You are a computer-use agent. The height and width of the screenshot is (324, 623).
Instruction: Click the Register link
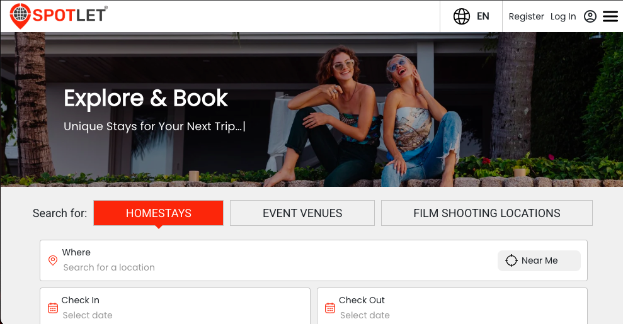pos(526,16)
